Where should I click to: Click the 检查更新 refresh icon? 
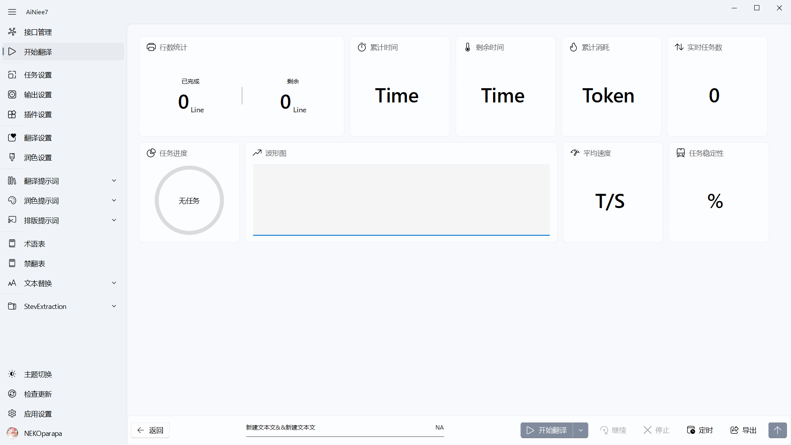click(12, 394)
